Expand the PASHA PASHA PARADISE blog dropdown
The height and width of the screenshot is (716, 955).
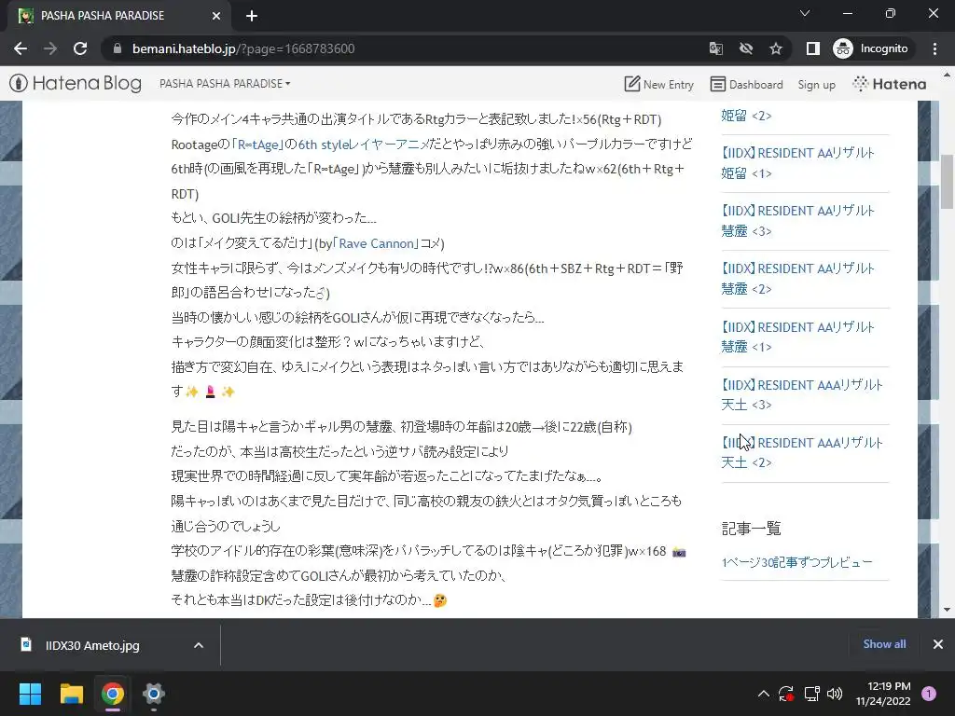tap(225, 83)
